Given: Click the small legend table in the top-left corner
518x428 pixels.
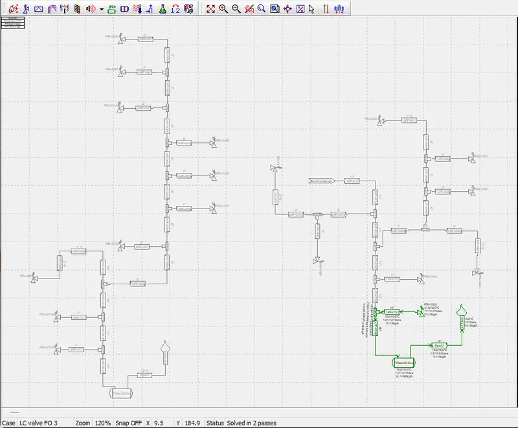Looking at the screenshot, I should tap(12, 23).
